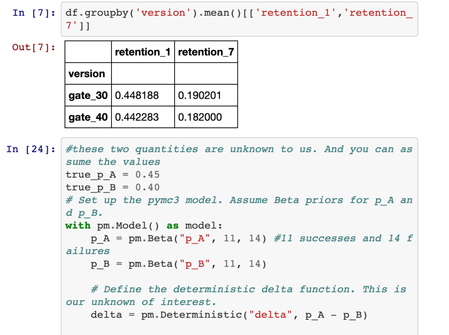The image size is (449, 335).
Task: Select the 0.190201 table value
Action: pyautogui.click(x=200, y=95)
